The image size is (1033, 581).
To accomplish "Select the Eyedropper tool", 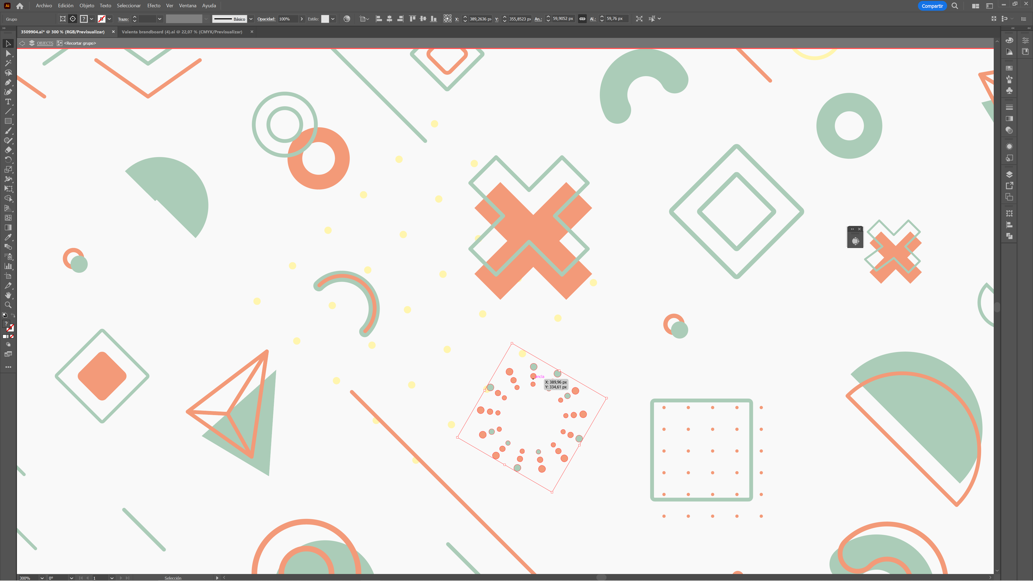I will (8, 237).
